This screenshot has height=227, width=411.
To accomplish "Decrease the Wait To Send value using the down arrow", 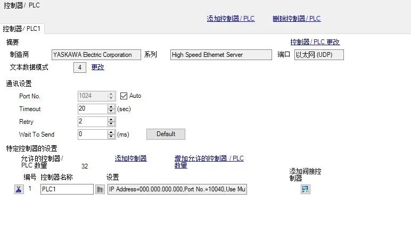I will point(111,137).
